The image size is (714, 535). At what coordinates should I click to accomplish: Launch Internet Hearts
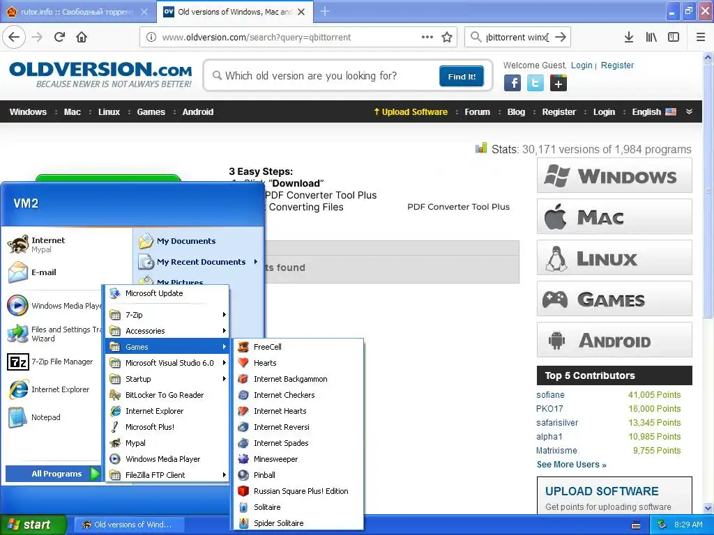[x=298, y=411]
